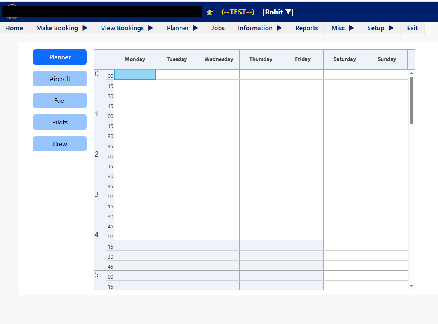438x324 pixels.
Task: Switch to the Aircraft view
Action: tap(60, 79)
